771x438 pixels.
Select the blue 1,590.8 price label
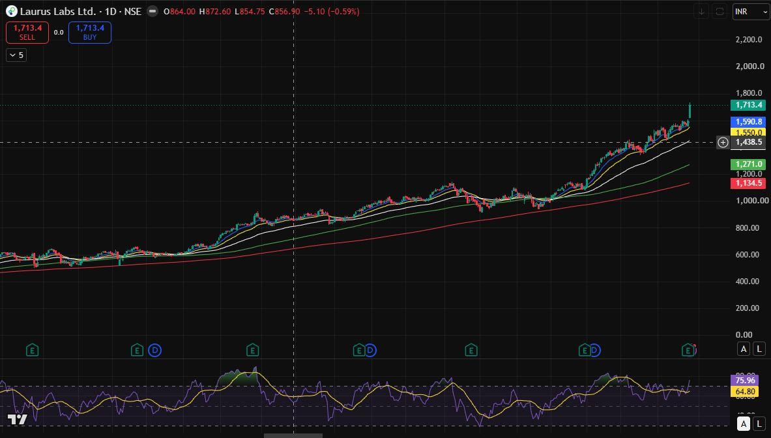[748, 121]
